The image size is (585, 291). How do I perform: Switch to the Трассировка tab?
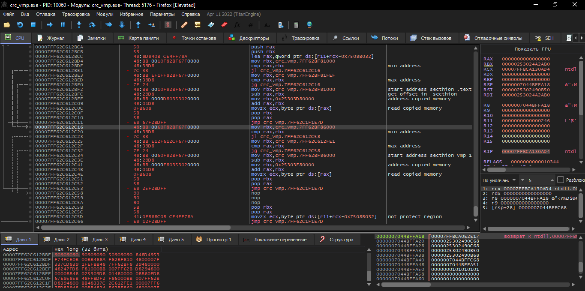click(x=301, y=38)
